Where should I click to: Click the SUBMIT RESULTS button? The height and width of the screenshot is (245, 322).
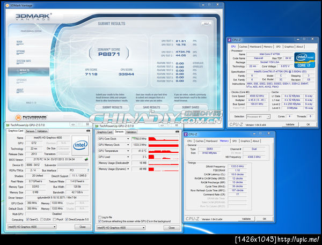pos(112,107)
